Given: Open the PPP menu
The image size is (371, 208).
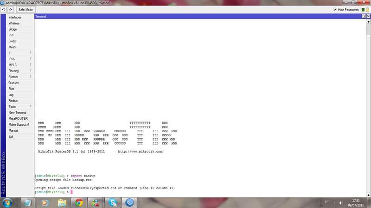Looking at the screenshot, I should tap(11, 35).
